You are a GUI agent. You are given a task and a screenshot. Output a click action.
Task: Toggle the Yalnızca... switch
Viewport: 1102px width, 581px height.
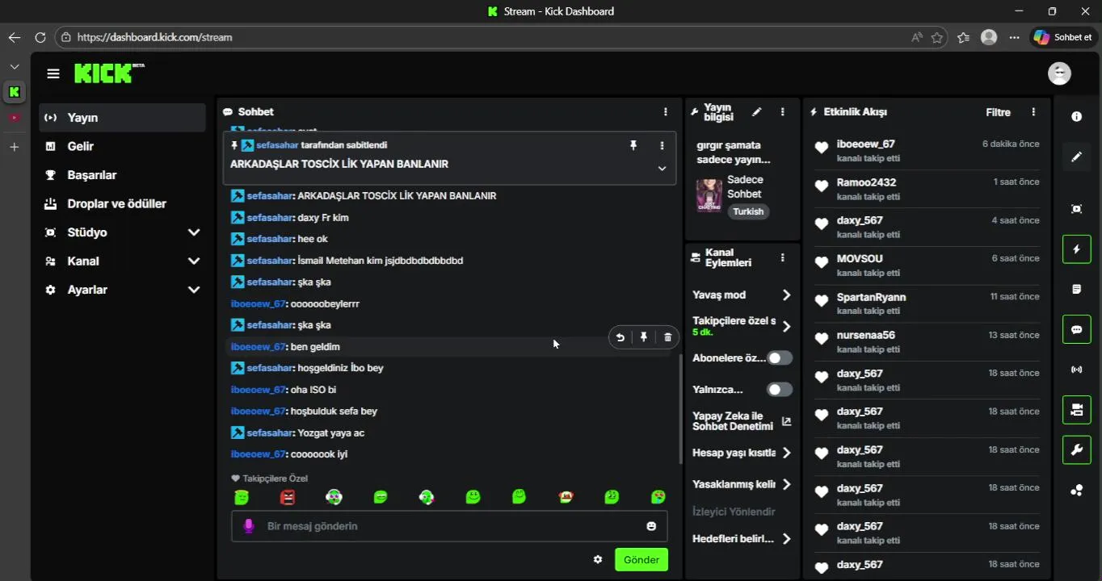pos(780,390)
